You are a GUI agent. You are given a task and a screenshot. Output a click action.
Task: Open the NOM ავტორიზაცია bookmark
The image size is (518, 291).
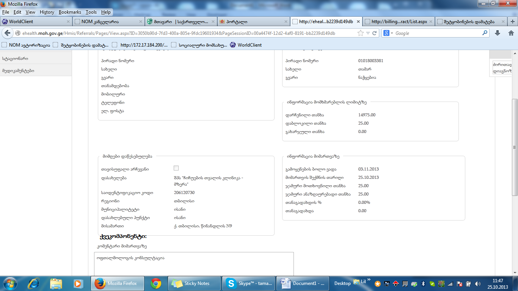click(x=26, y=45)
